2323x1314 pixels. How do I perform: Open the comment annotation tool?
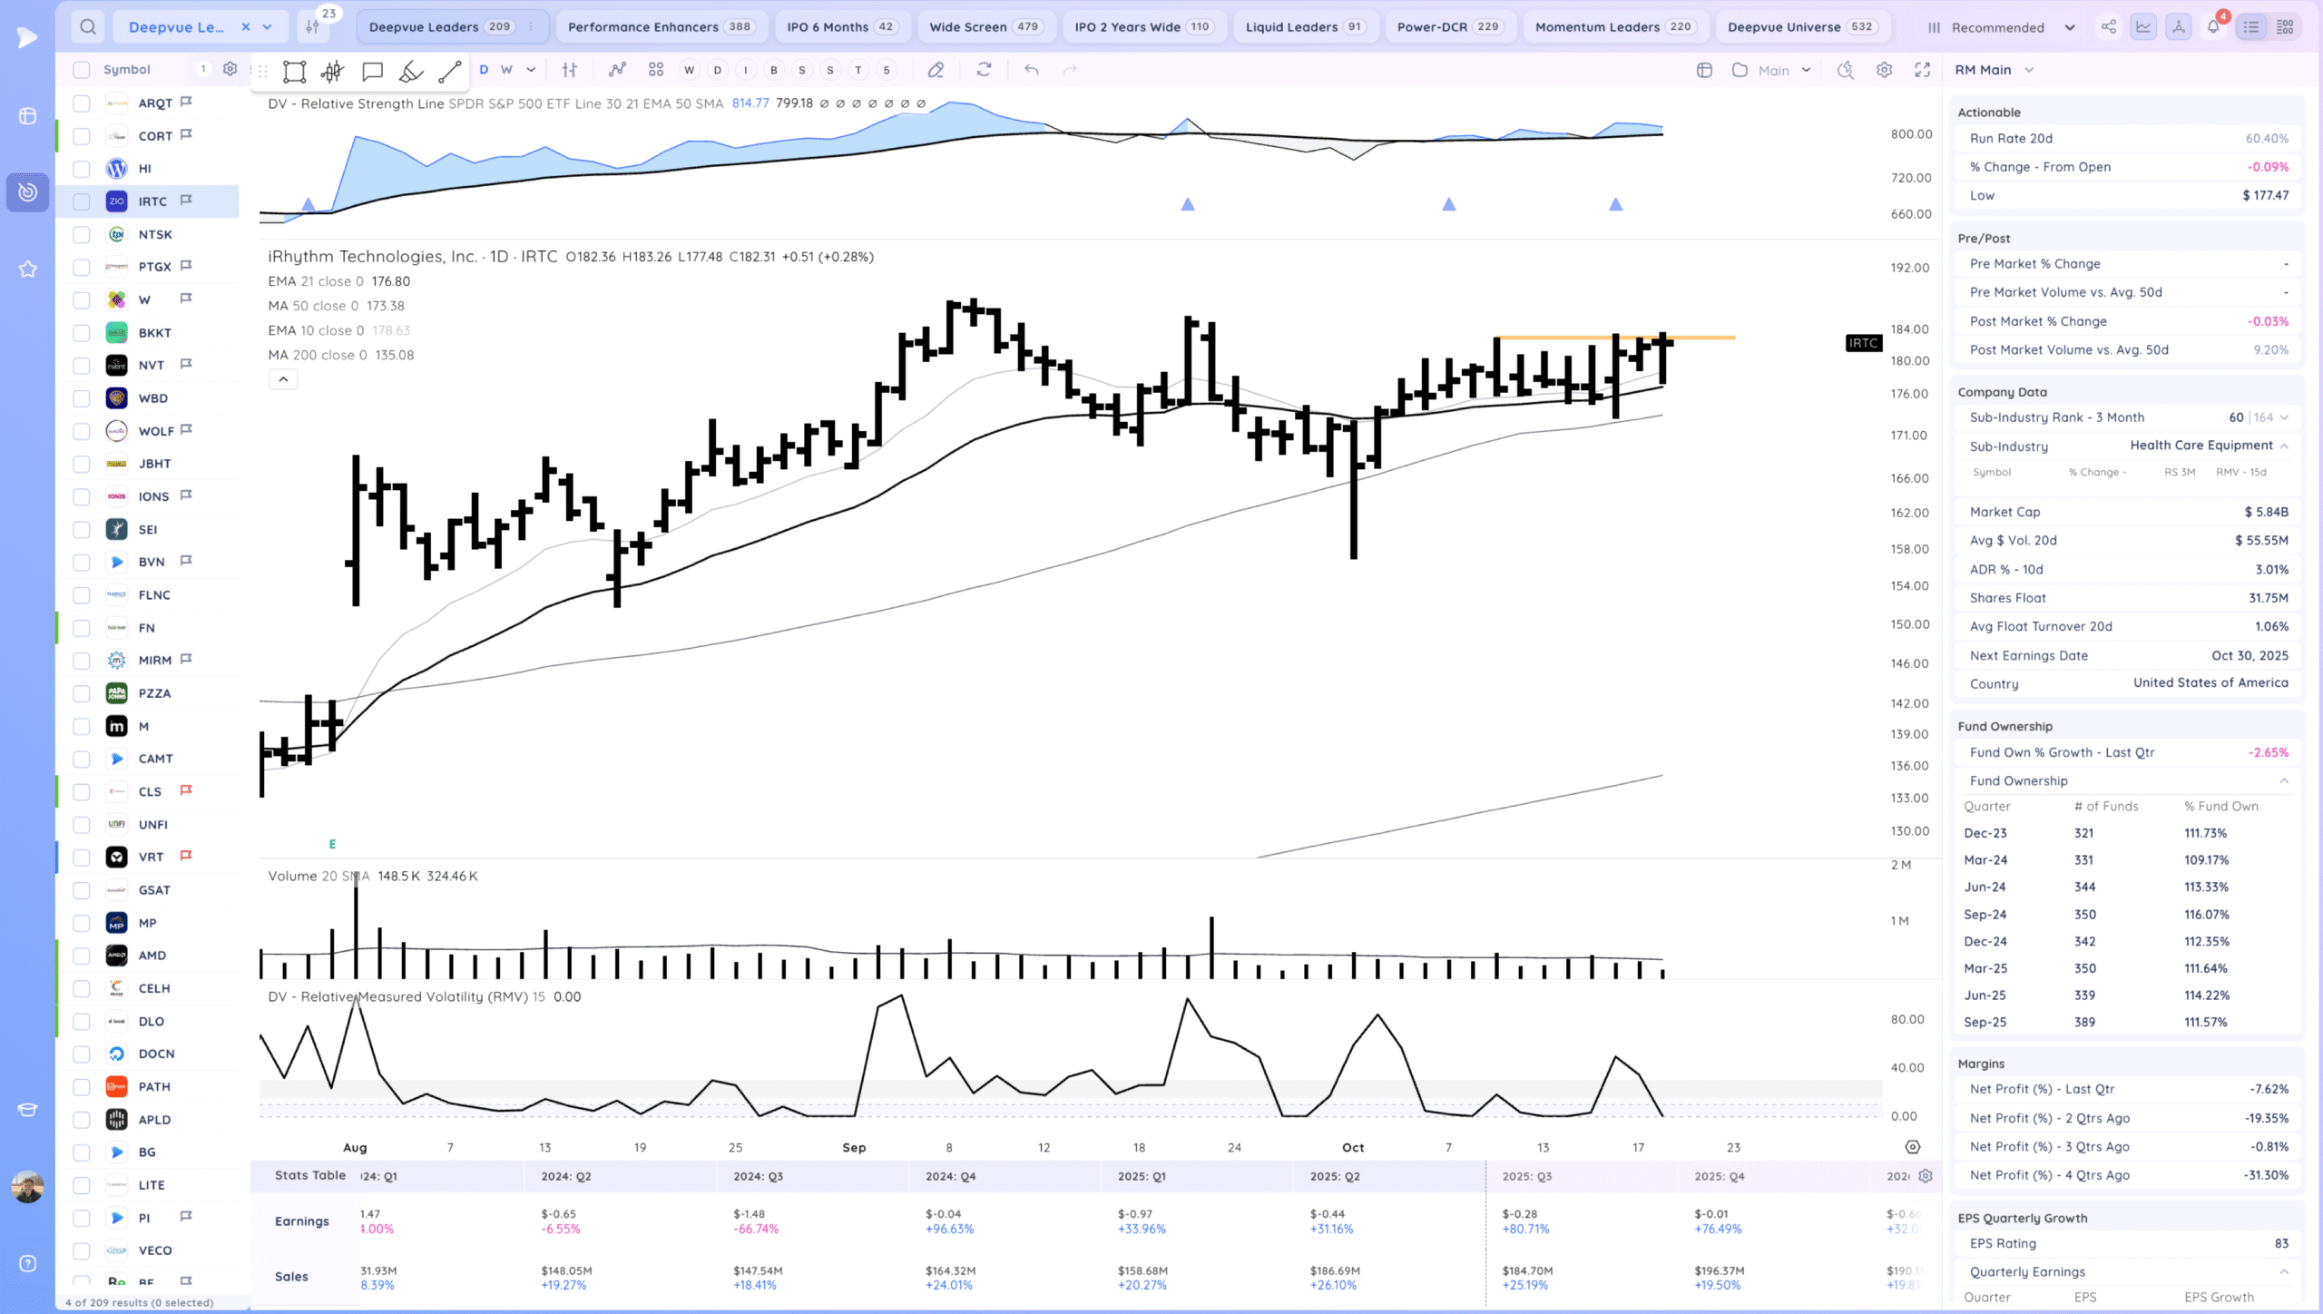tap(372, 71)
